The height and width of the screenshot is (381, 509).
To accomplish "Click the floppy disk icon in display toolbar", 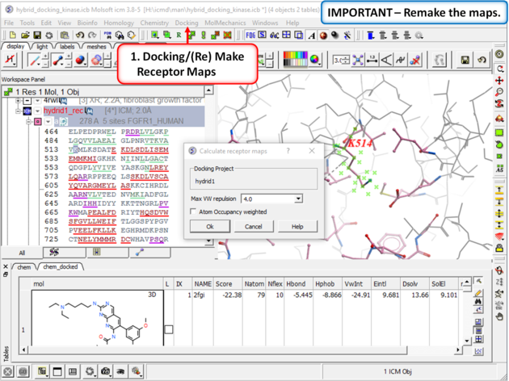I will (465, 61).
